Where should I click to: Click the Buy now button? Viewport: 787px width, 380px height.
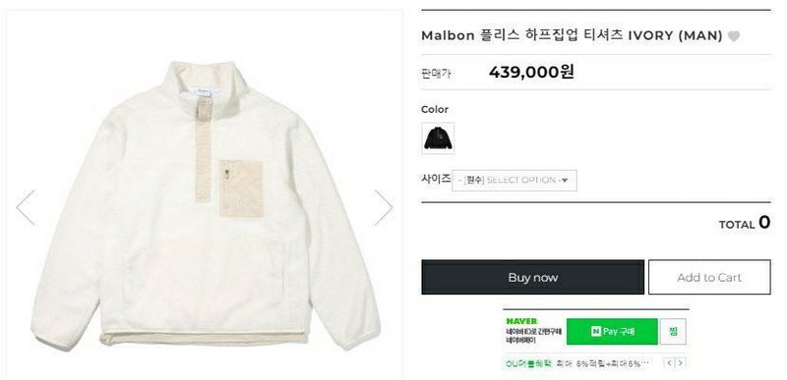tap(532, 277)
